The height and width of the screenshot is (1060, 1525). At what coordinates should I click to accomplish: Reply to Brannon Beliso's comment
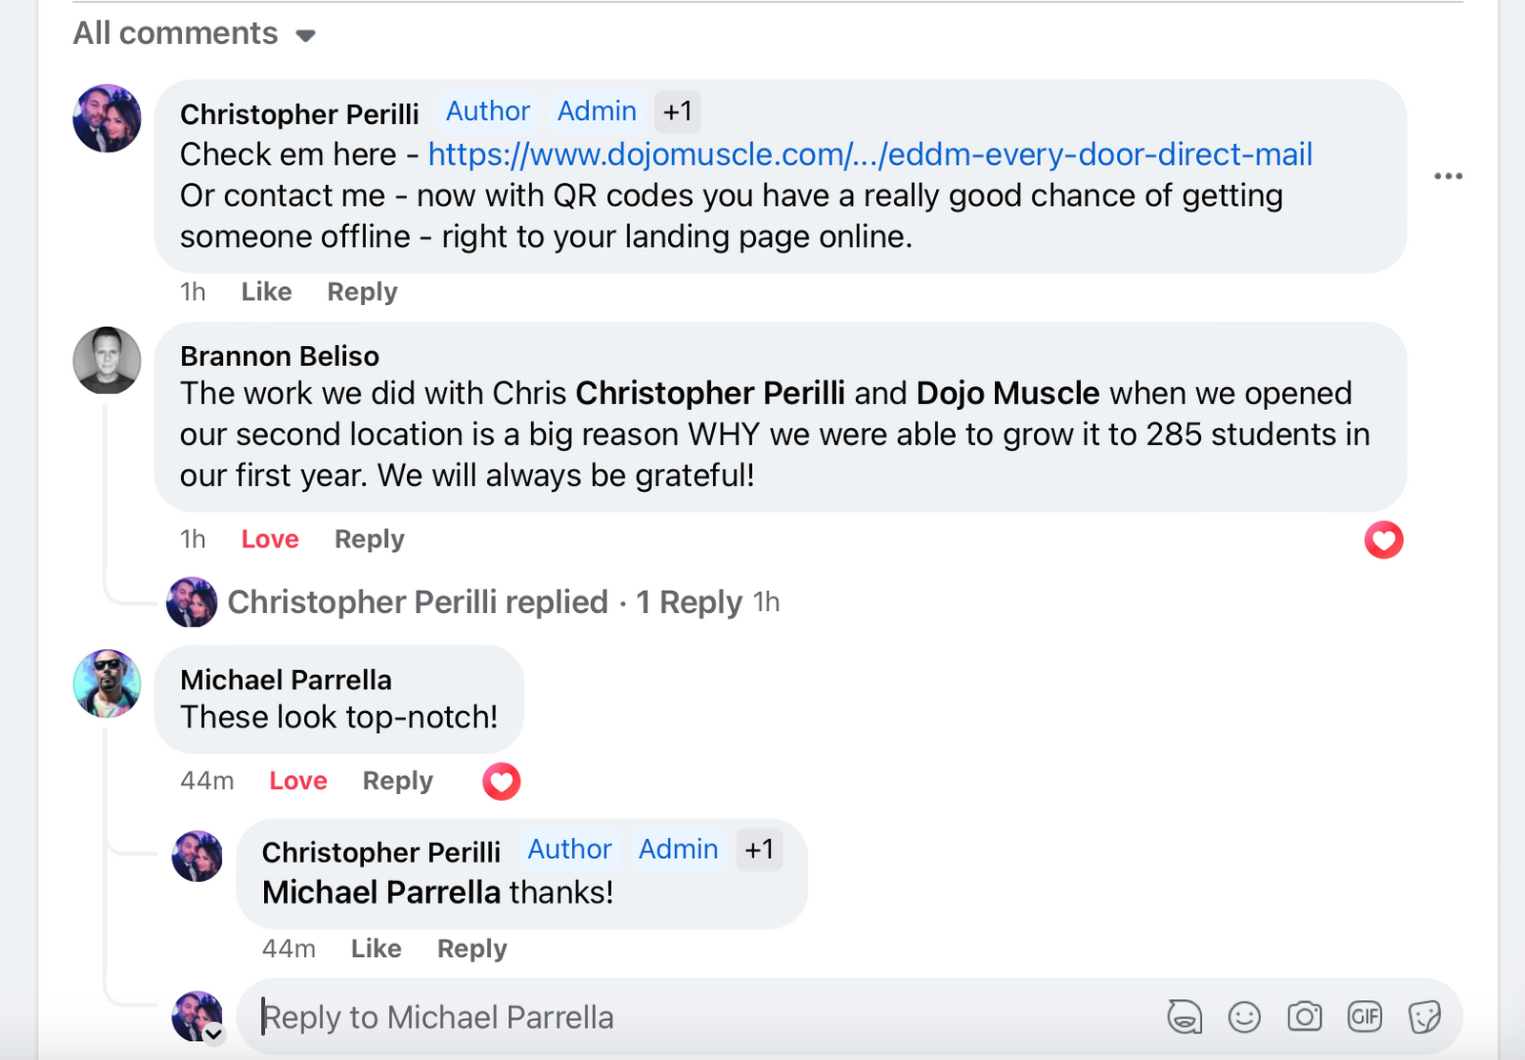click(369, 540)
